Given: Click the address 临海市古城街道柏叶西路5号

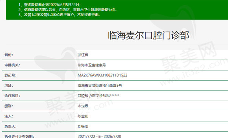Looking at the screenshot, I should [x=100, y=86].
